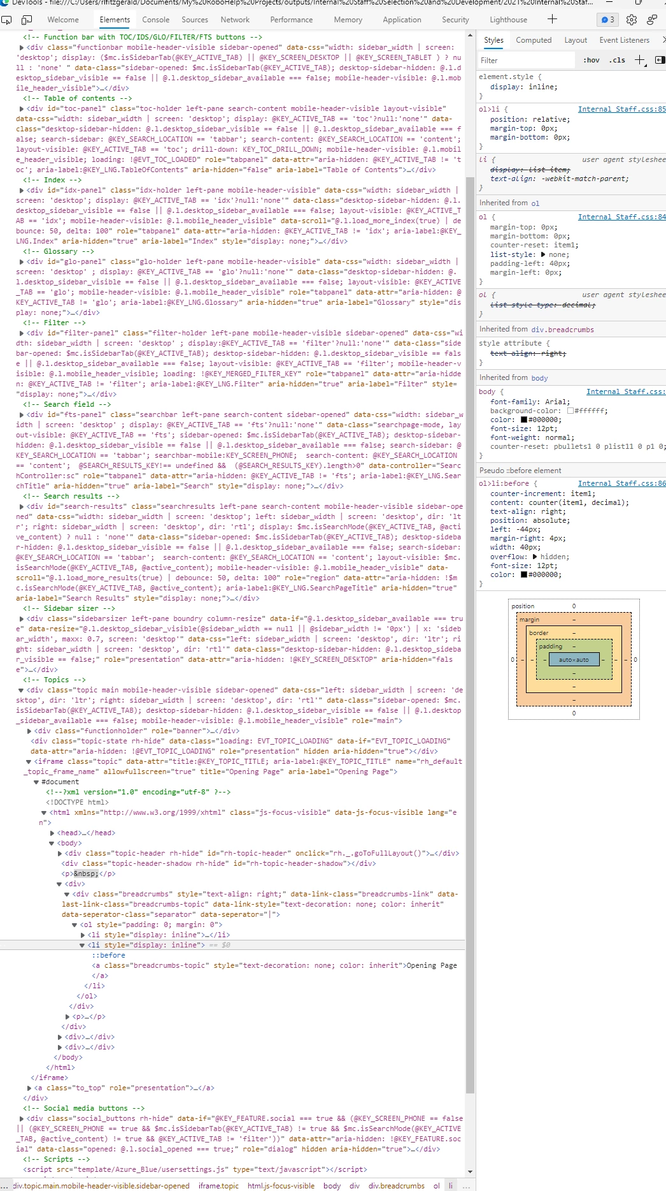This screenshot has width=666, height=1191.
Task: Expand the filter-panel div node
Action: tap(22, 333)
